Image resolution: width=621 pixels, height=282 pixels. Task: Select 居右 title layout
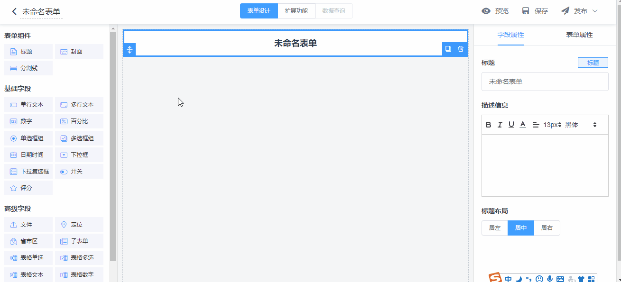pos(547,228)
